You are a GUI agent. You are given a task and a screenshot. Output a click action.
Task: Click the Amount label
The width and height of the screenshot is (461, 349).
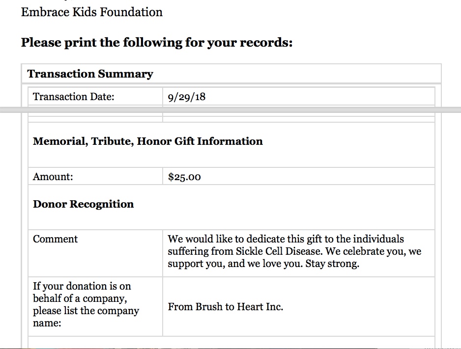click(x=53, y=177)
